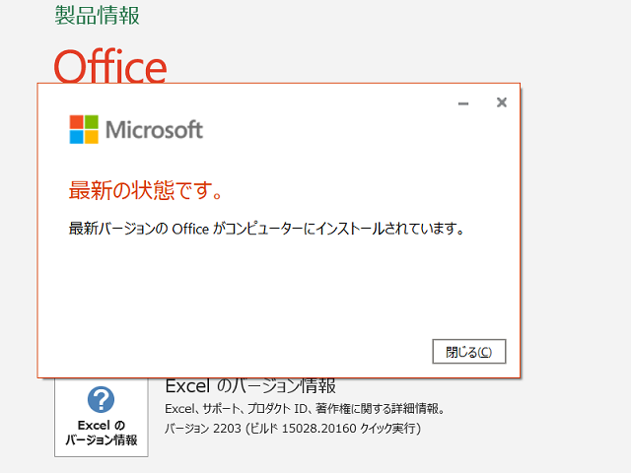
Task: Click the yellow square of Microsoft logo
Action: (x=92, y=137)
